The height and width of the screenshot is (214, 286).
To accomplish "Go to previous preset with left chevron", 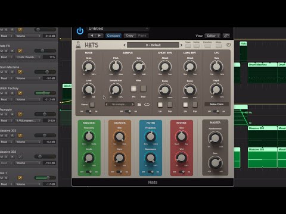I will 125,45.
